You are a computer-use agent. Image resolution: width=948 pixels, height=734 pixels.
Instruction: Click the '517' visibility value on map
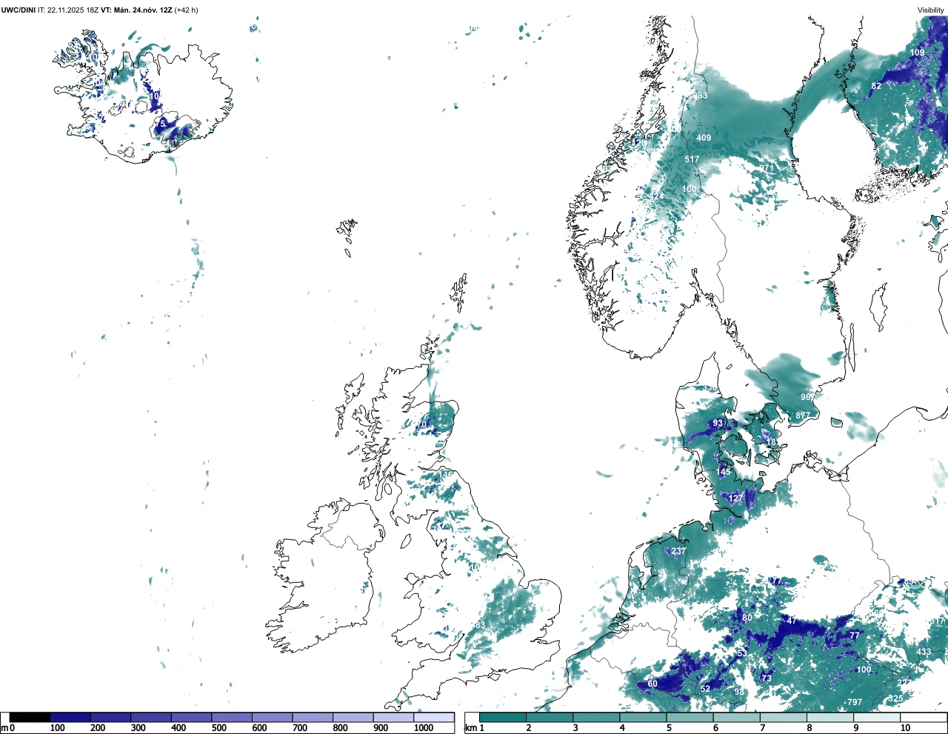(x=692, y=159)
